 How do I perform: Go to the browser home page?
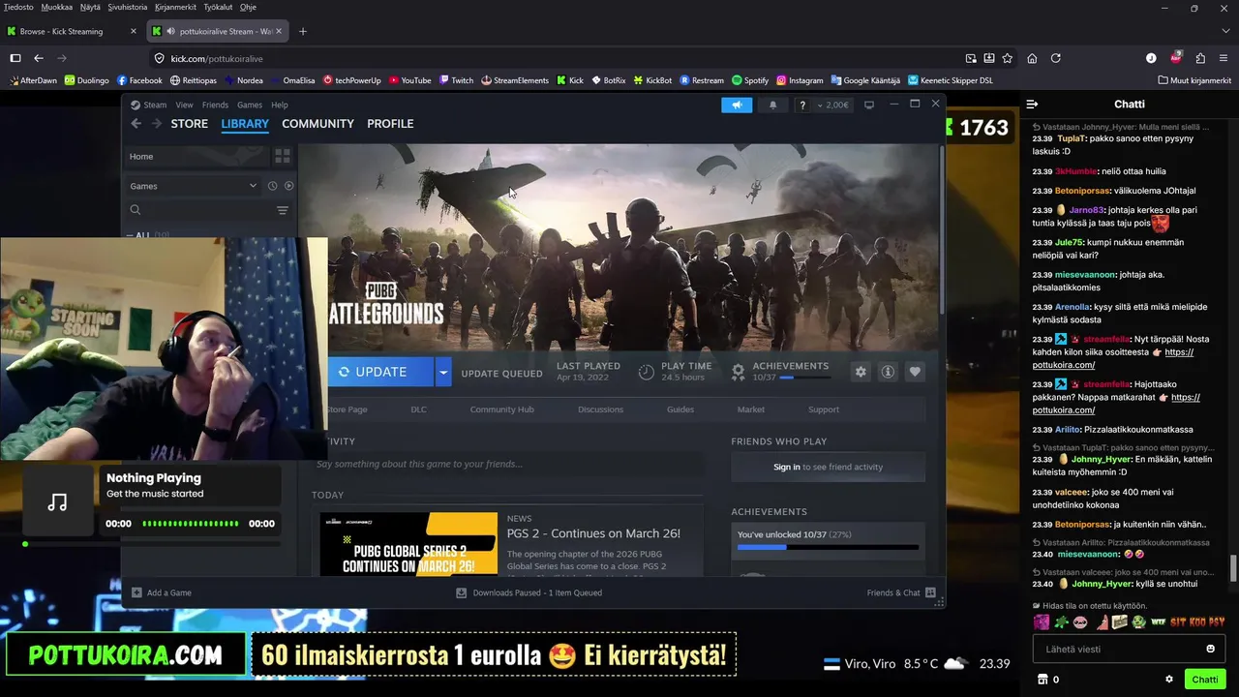(x=1032, y=58)
